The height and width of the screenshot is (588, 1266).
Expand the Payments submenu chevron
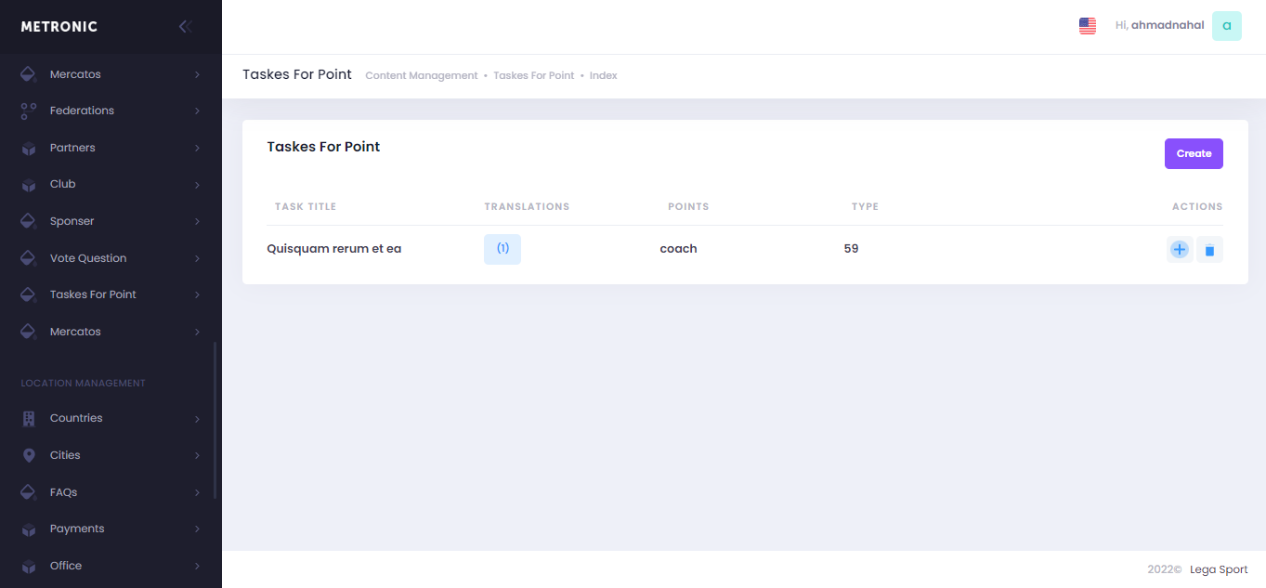coord(197,529)
